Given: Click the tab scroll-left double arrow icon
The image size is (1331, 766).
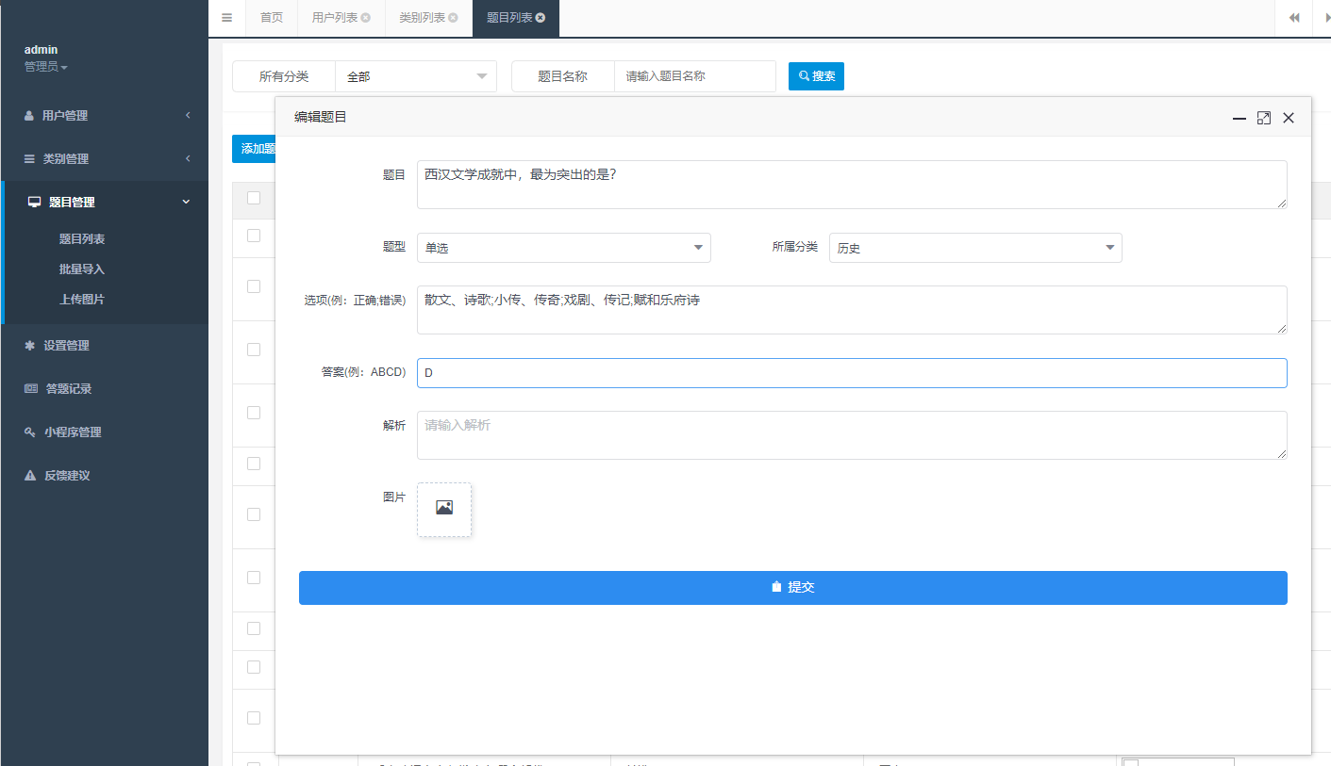Looking at the screenshot, I should pyautogui.click(x=1294, y=18).
